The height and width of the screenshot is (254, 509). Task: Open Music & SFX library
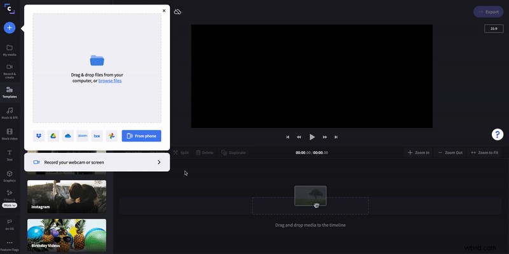(10, 113)
